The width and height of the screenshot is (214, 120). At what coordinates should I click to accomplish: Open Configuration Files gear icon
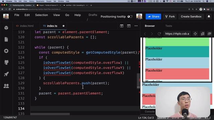pyautogui.click(x=6, y=51)
